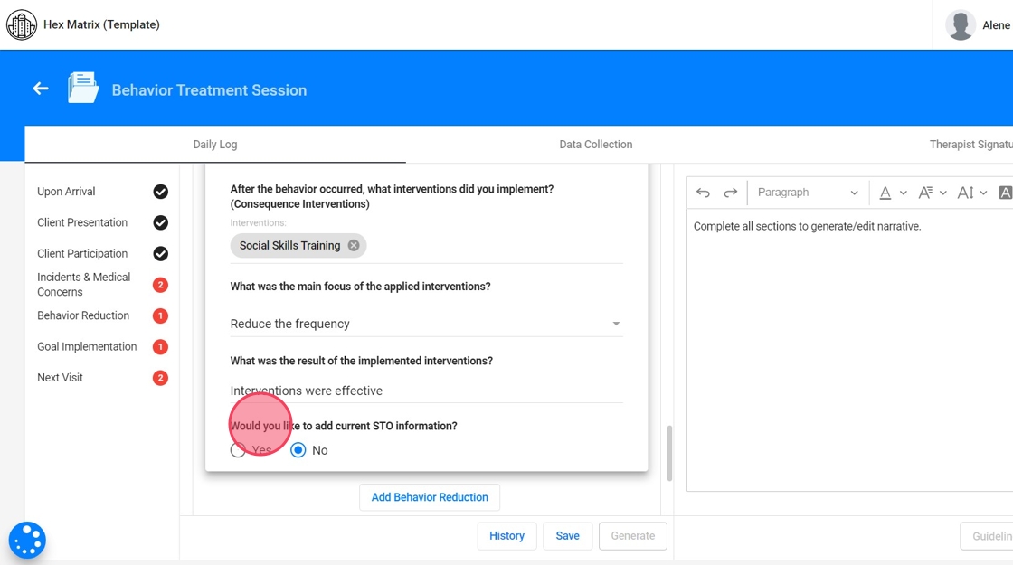The image size is (1013, 565).
Task: Select No for adding STO information
Action: point(298,450)
